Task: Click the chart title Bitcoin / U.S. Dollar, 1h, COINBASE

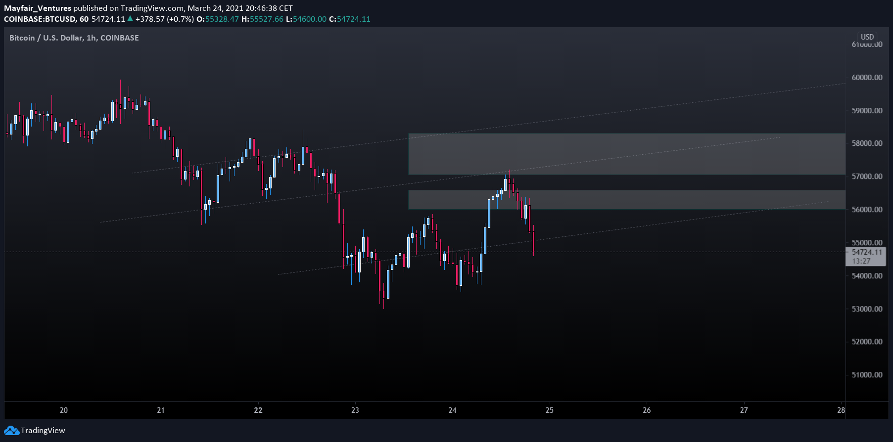Action: click(74, 38)
